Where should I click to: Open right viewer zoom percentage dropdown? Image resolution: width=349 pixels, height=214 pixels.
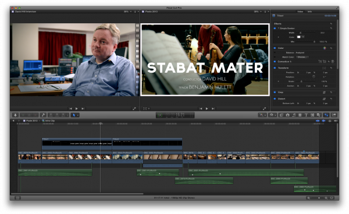point(258,12)
